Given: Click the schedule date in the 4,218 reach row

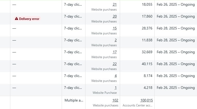Looking at the screenshot, I should (x=176, y=88).
